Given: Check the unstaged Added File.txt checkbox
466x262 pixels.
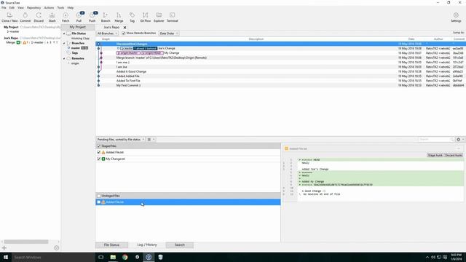Looking at the screenshot, I should (99, 202).
